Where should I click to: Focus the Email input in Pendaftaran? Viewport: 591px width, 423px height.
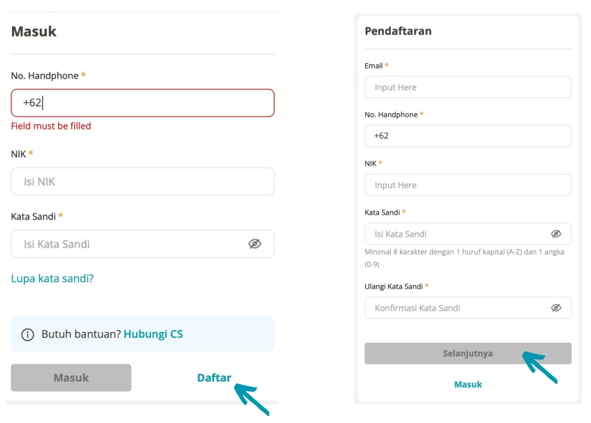pyautogui.click(x=468, y=87)
